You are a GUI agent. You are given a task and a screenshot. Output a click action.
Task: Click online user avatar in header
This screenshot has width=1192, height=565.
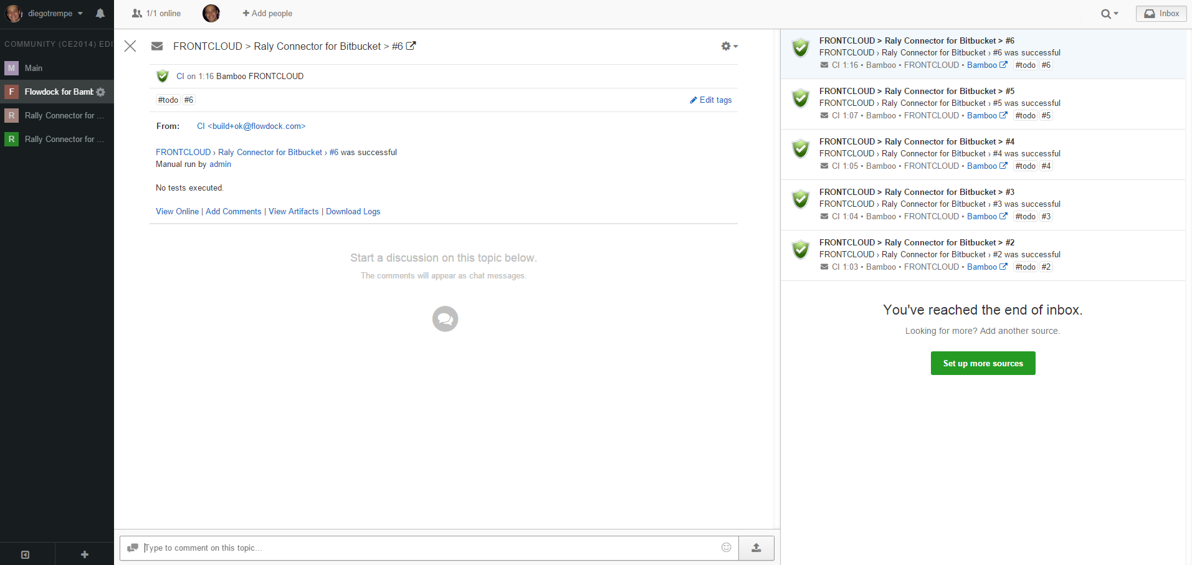point(211,13)
